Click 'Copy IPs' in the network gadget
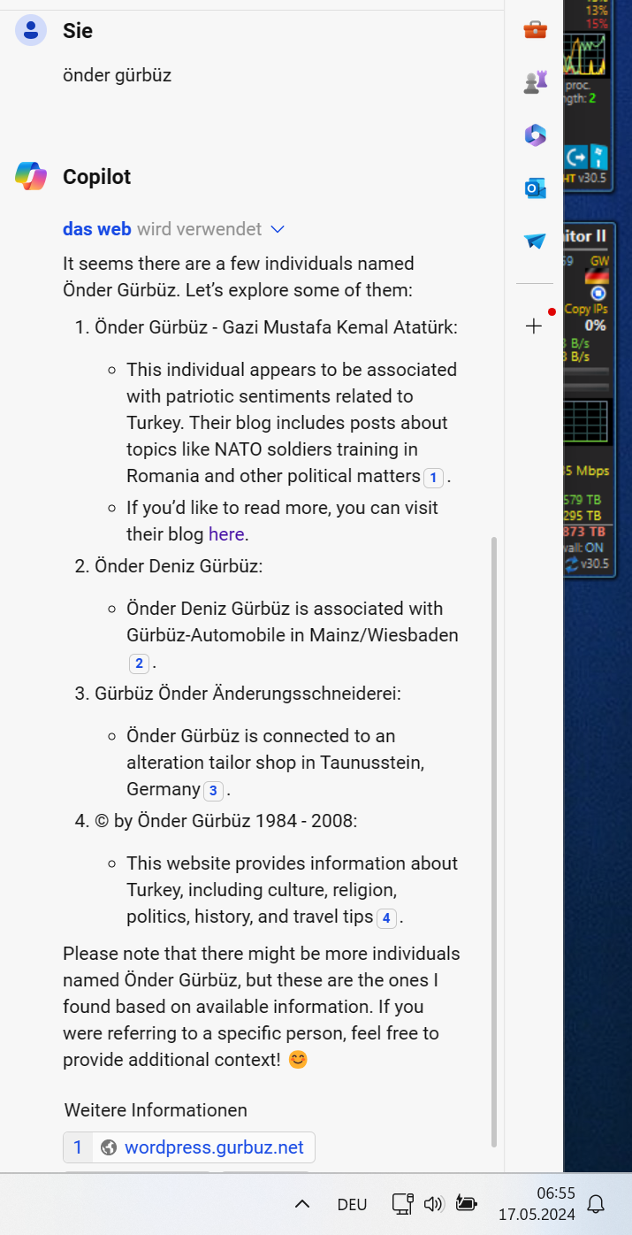This screenshot has width=632, height=1235. (585, 309)
